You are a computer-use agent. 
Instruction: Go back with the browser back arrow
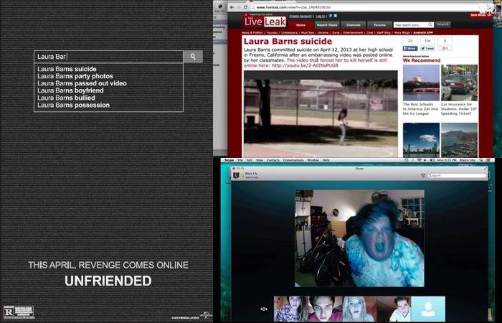(x=232, y=7)
